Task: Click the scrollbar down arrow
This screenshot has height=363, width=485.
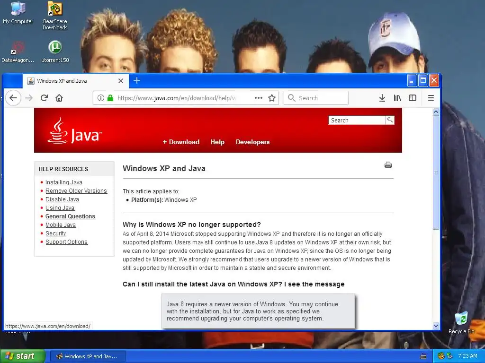Action: point(436,326)
